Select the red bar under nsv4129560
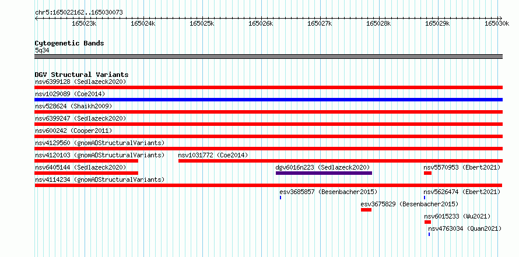This screenshot has width=519, height=257. 268,149
